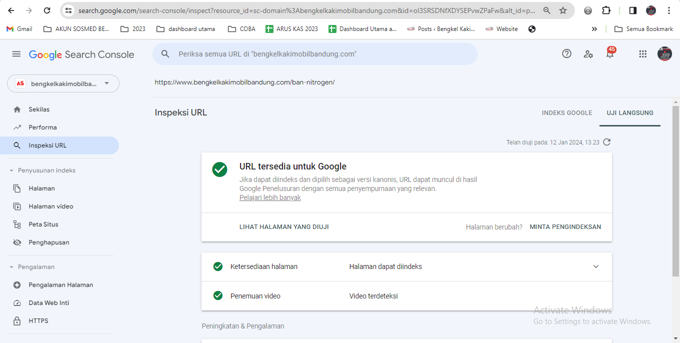The image size is (680, 343).
Task: Click the Help question mark icon
Action: (566, 54)
